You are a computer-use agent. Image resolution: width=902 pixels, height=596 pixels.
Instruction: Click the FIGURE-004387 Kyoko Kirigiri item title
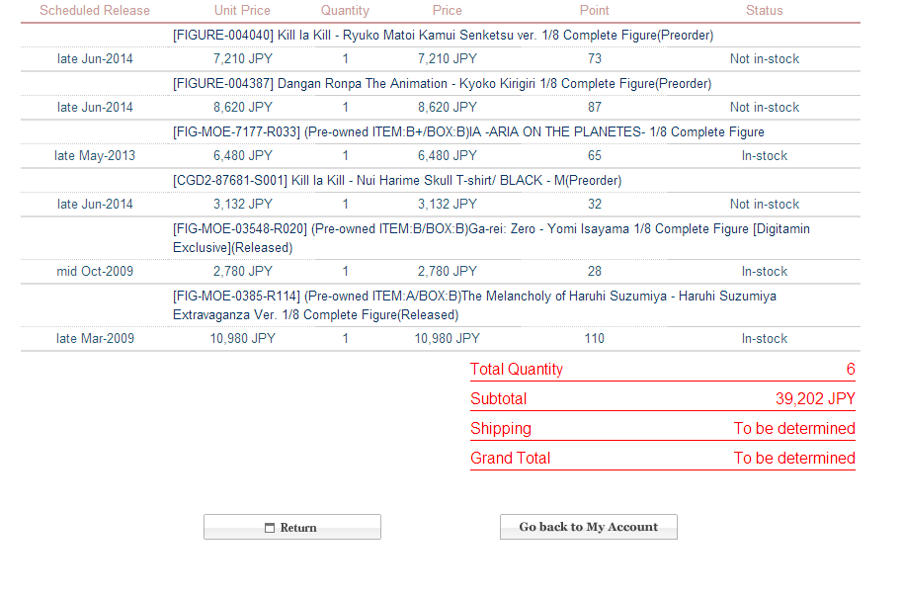442,83
